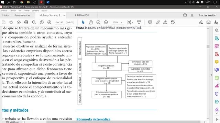Open the Ver menu

pyautogui.click(x=20, y=11)
